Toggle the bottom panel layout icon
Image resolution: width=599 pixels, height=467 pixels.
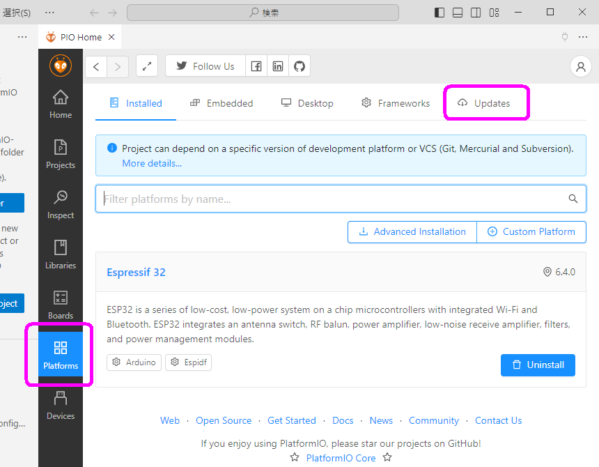click(x=458, y=13)
